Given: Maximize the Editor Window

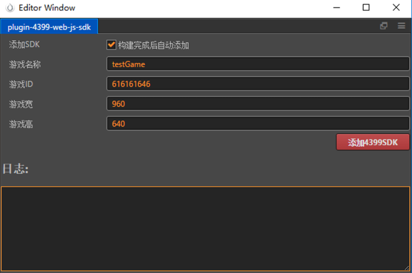Looking at the screenshot, I should pyautogui.click(x=366, y=8).
